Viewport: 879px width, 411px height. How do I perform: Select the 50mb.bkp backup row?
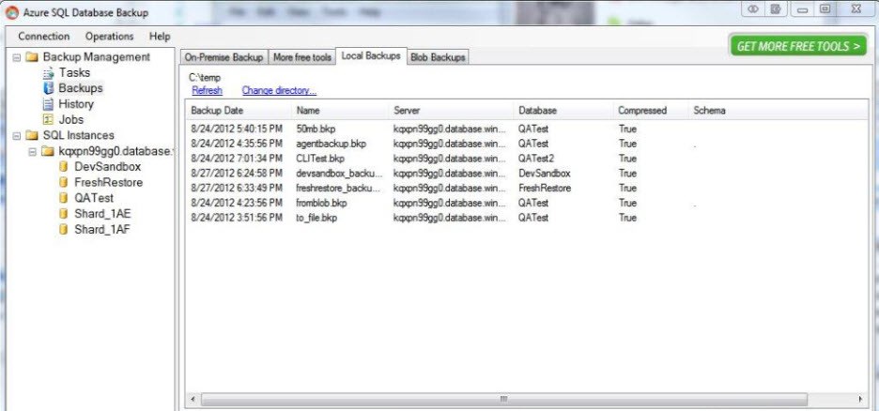pyautogui.click(x=527, y=129)
